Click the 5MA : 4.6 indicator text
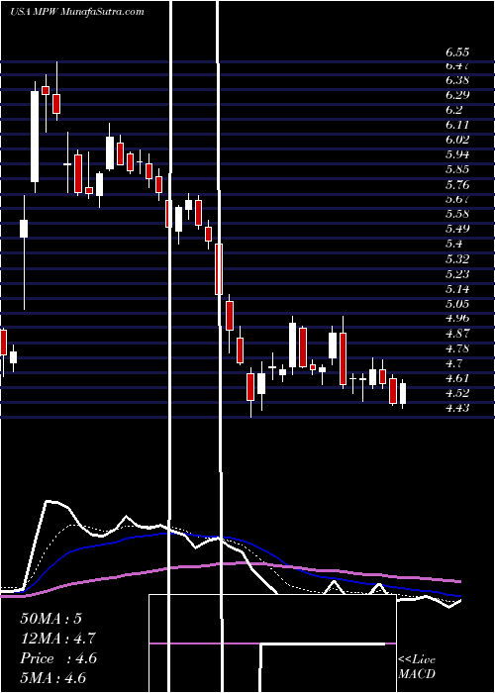The image size is (495, 693). (x=52, y=678)
